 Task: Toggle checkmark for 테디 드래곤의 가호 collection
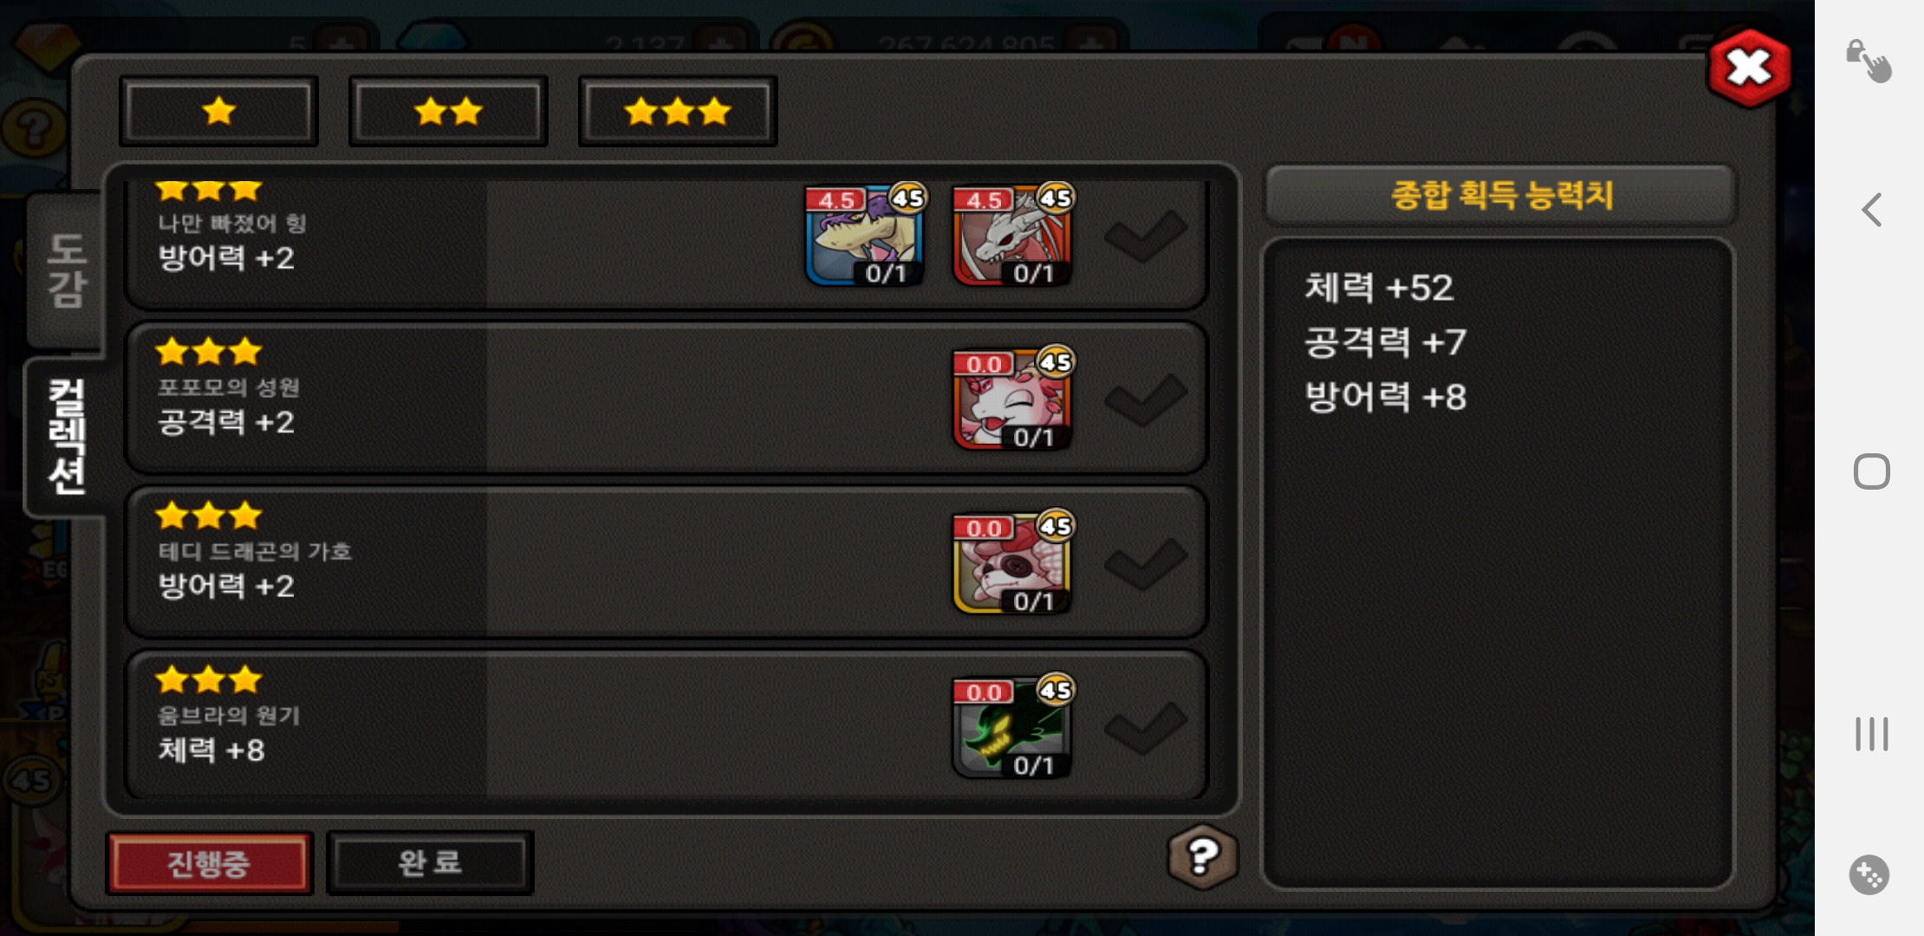(1145, 562)
